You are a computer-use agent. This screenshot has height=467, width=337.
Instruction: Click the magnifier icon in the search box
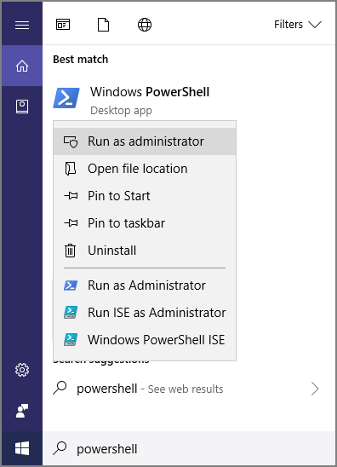(x=60, y=448)
